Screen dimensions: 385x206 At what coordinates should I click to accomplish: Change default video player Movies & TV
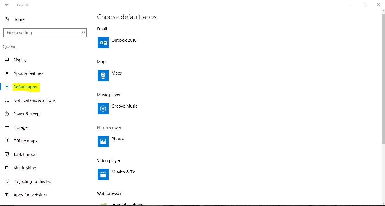coord(123,172)
